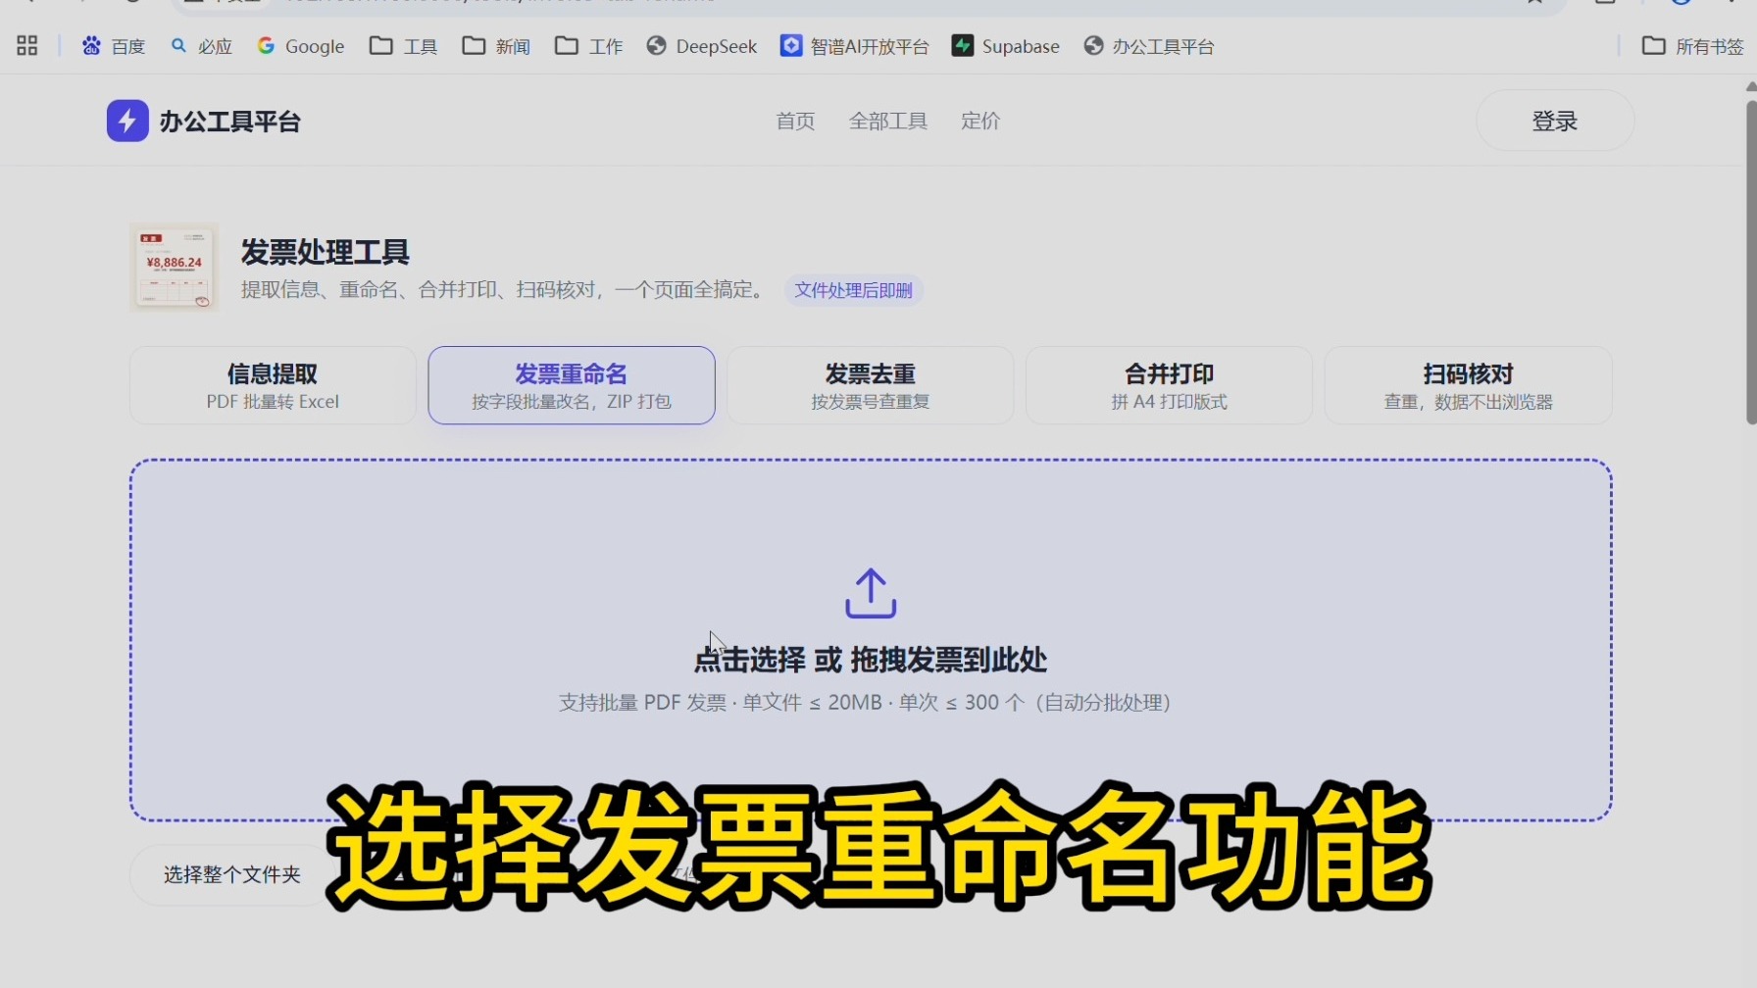Open 全部工具 in the navigation

point(888,121)
